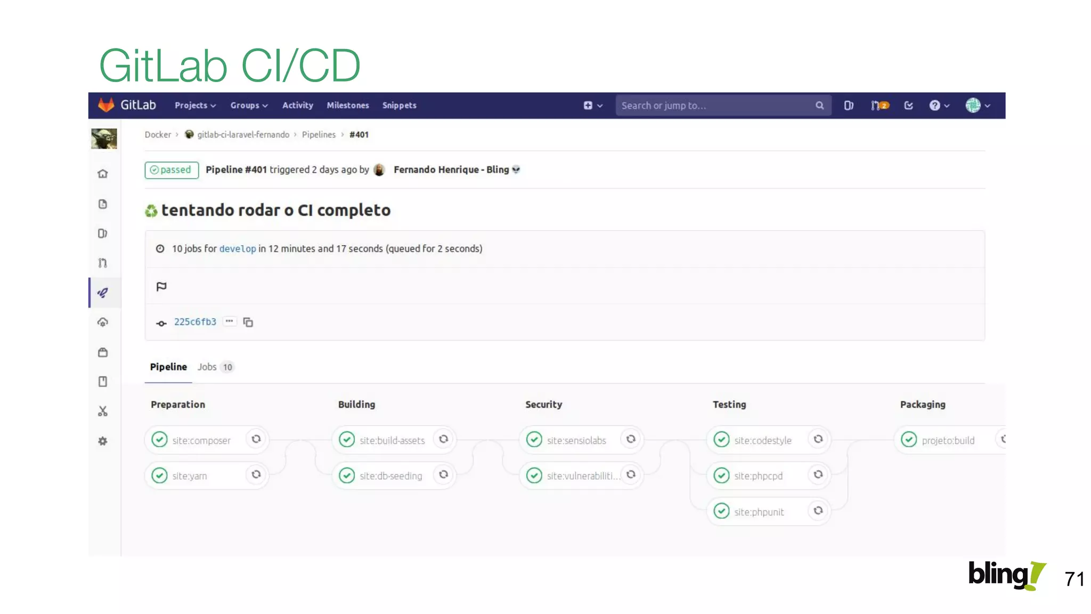Viewport: 1091px width, 614px height.
Task: Open Packages icon in sidebar
Action: pos(103,352)
